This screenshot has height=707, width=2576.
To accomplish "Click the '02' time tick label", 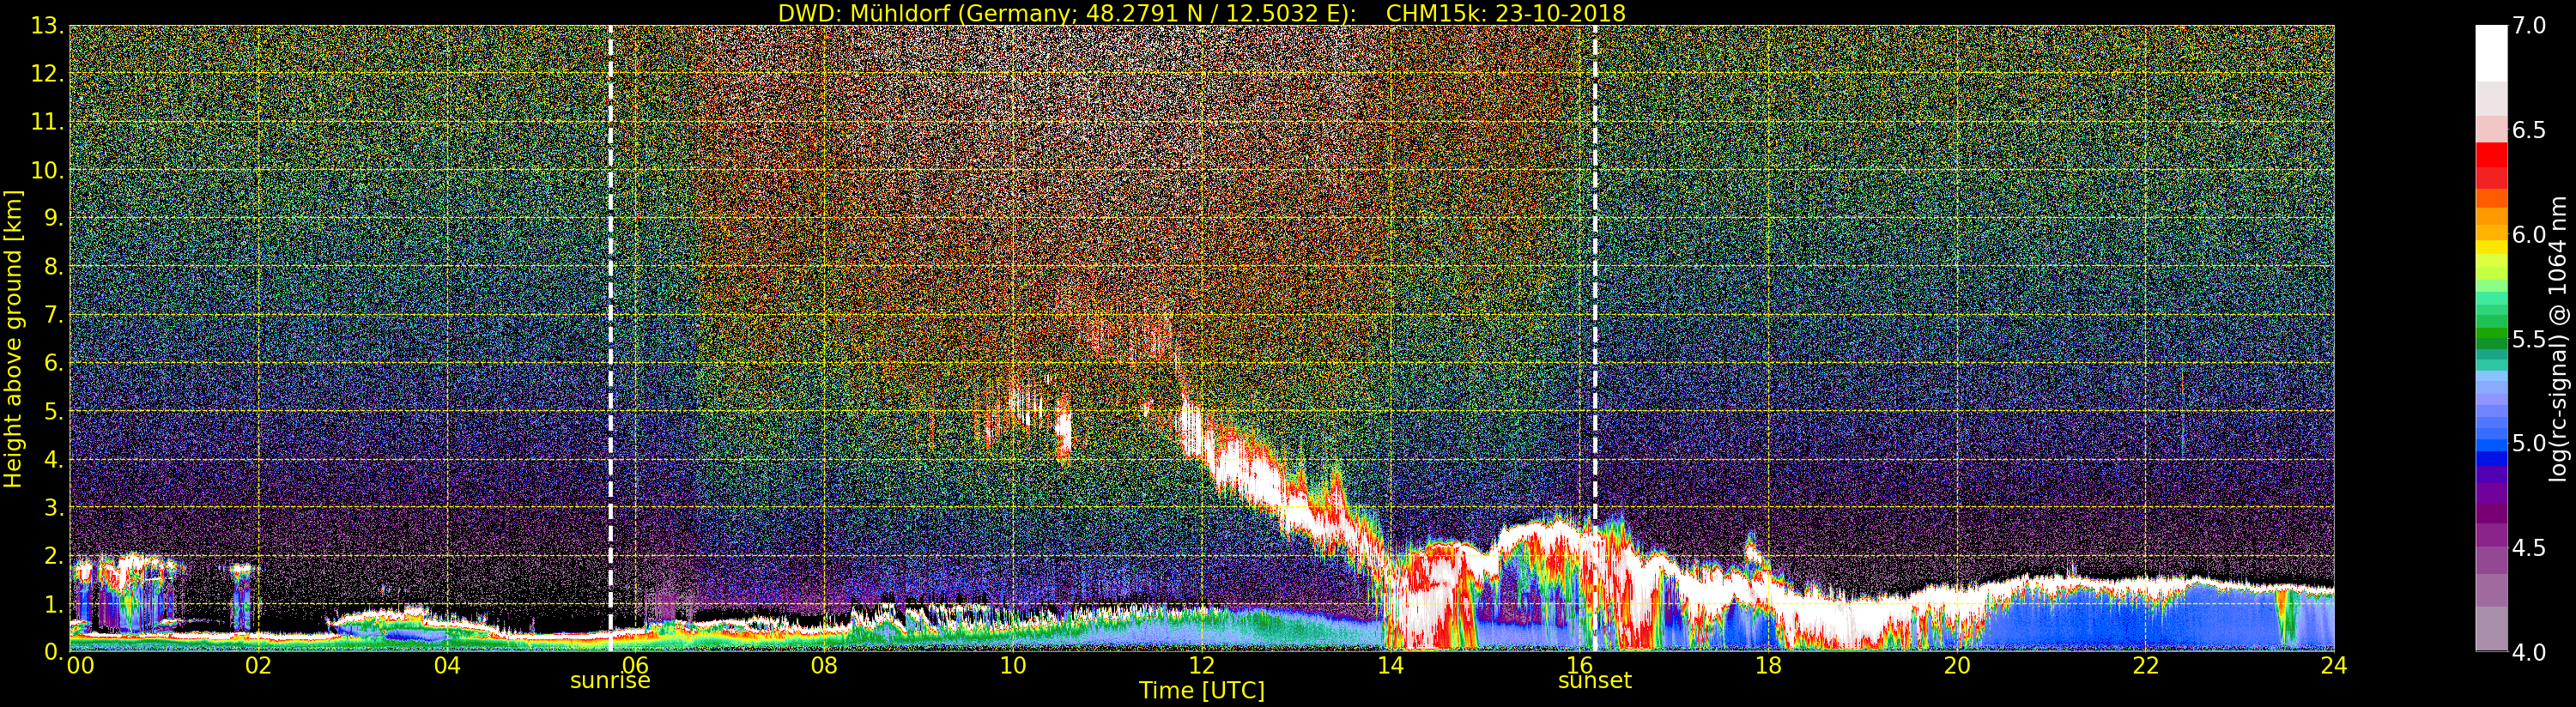I will tap(258, 665).
